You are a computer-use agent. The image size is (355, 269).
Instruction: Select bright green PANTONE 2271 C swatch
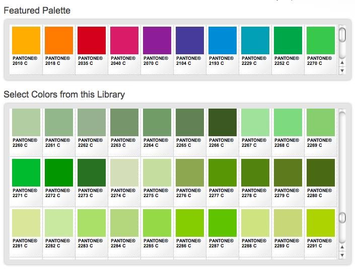[x=26, y=172]
